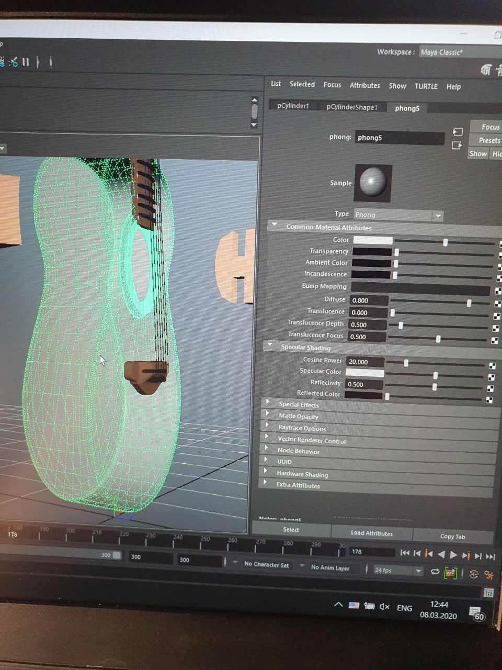The width and height of the screenshot is (502, 670).
Task: Toggle loop continuous playback mode
Action: coord(435,572)
